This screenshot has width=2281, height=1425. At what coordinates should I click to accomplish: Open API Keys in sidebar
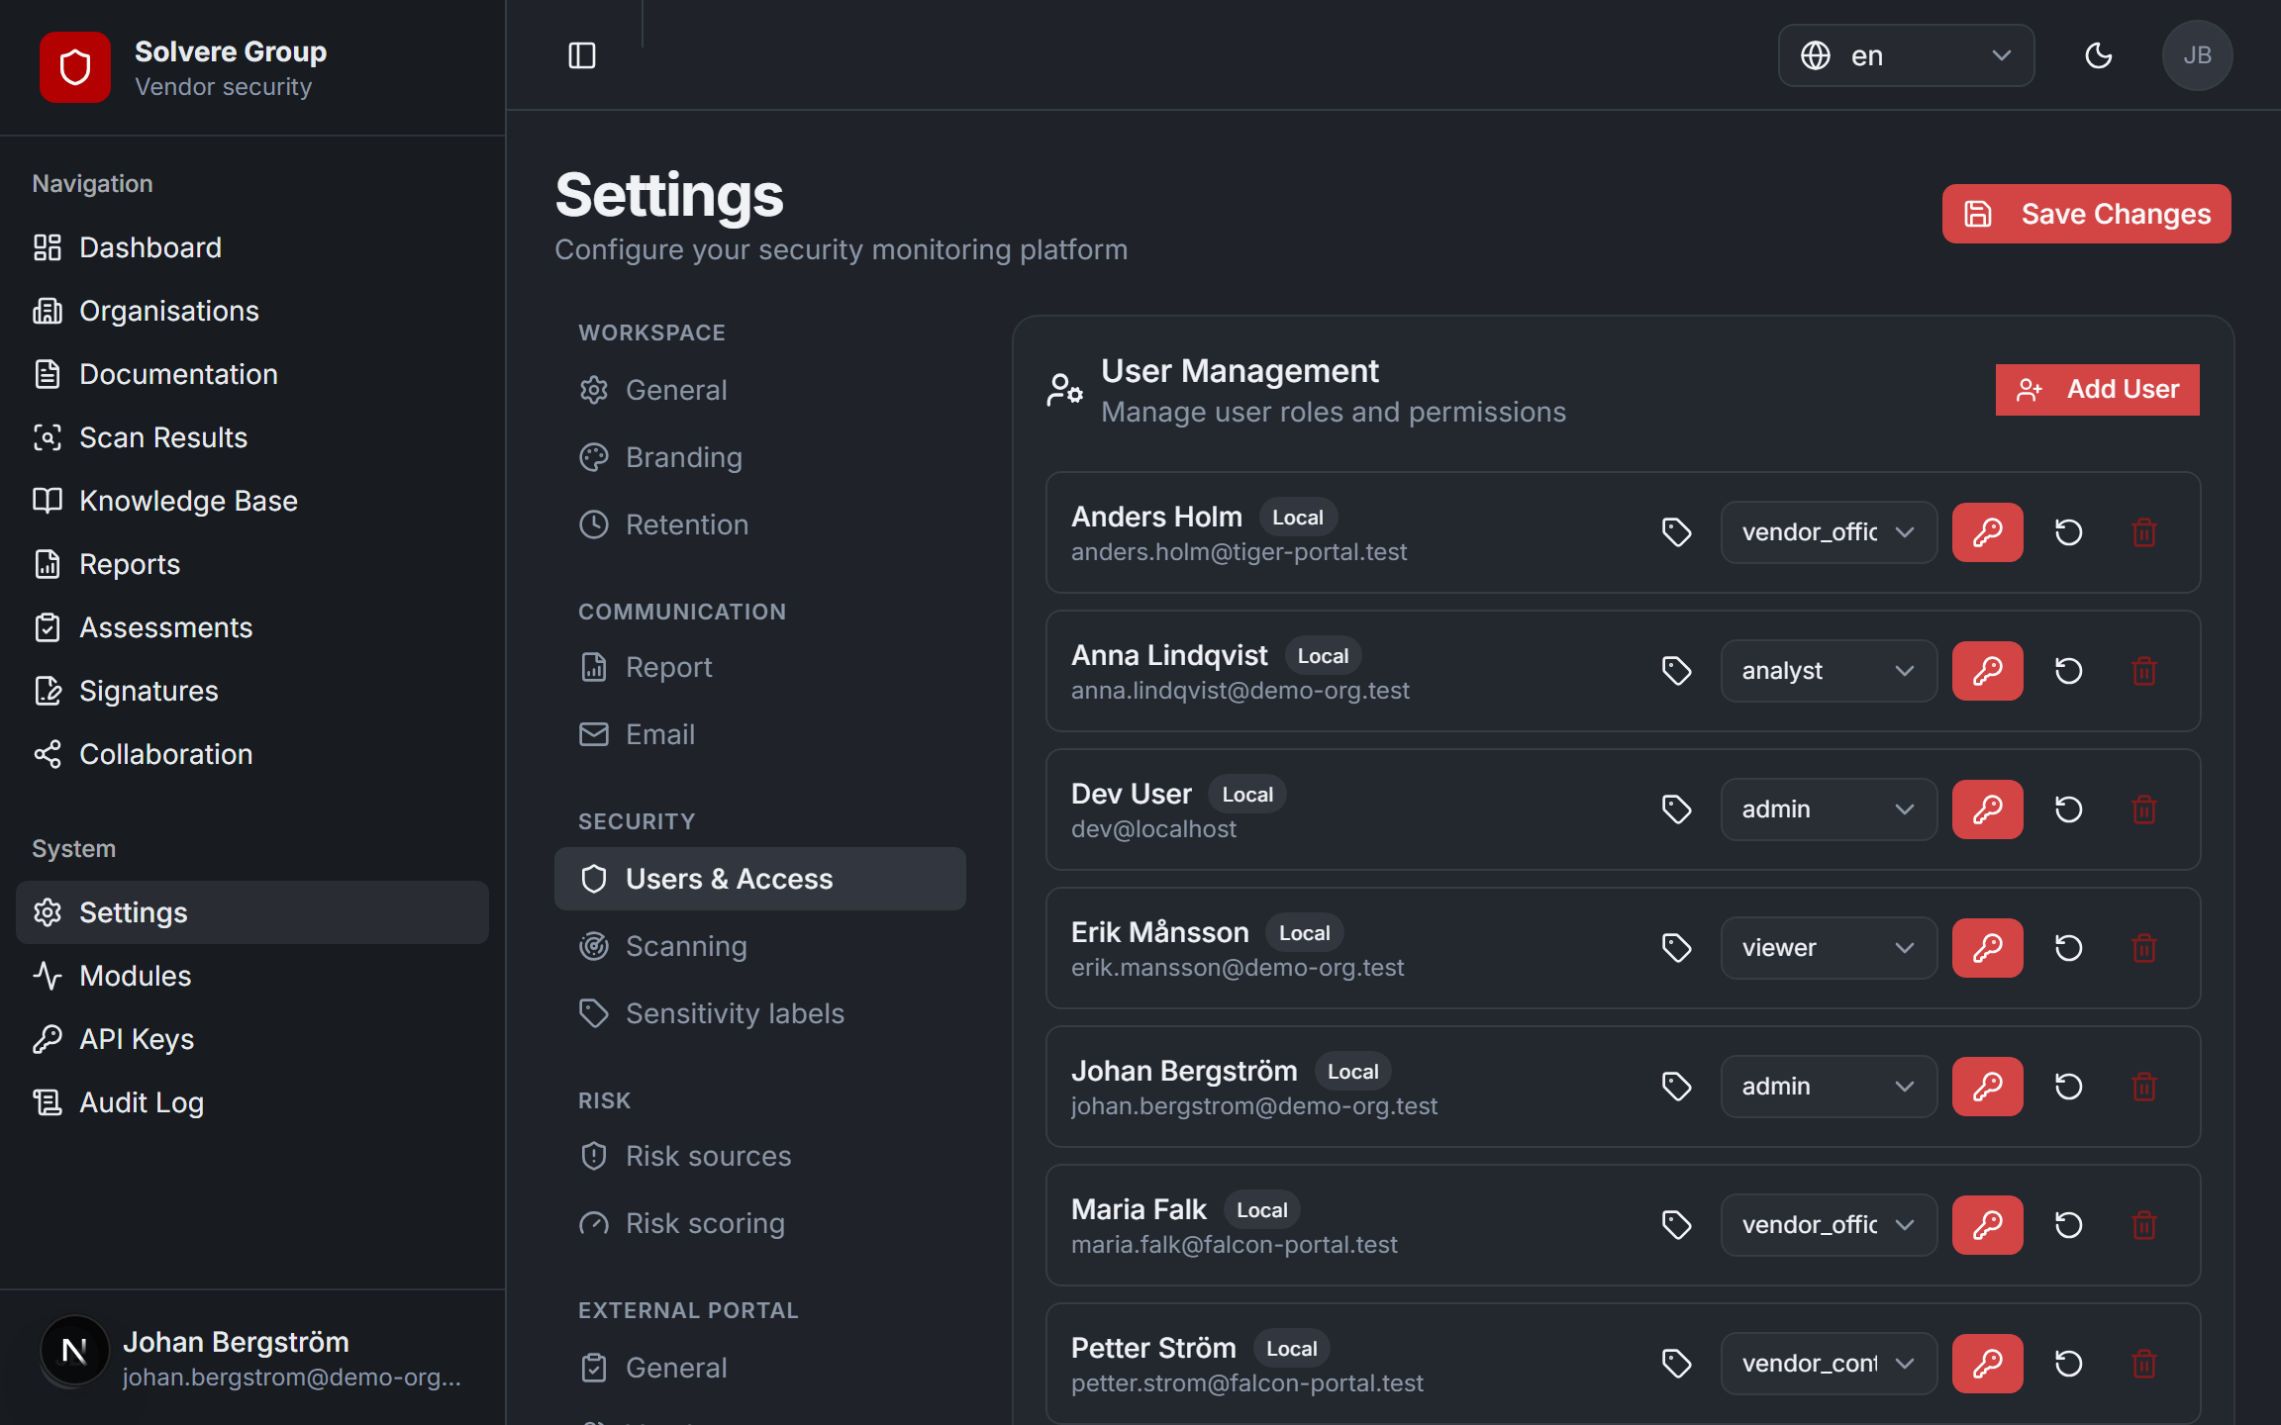252,1039
